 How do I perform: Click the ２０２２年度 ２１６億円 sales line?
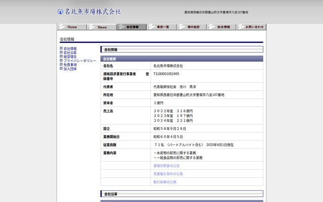pos(173,111)
